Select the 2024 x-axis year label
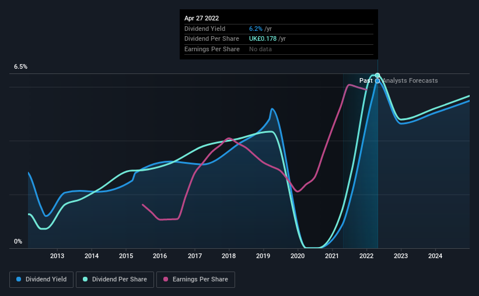 click(435, 256)
